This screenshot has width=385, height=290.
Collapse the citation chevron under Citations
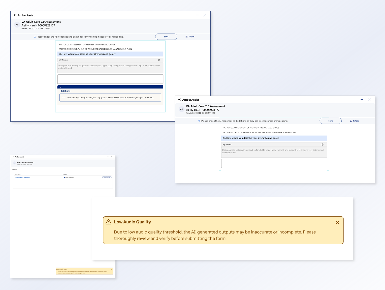pyautogui.click(x=63, y=98)
